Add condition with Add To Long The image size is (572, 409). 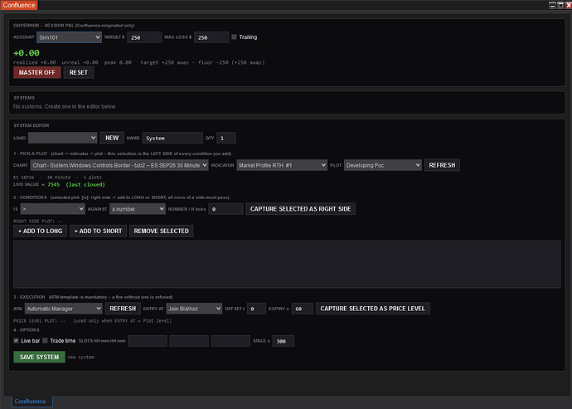pyautogui.click(x=40, y=231)
